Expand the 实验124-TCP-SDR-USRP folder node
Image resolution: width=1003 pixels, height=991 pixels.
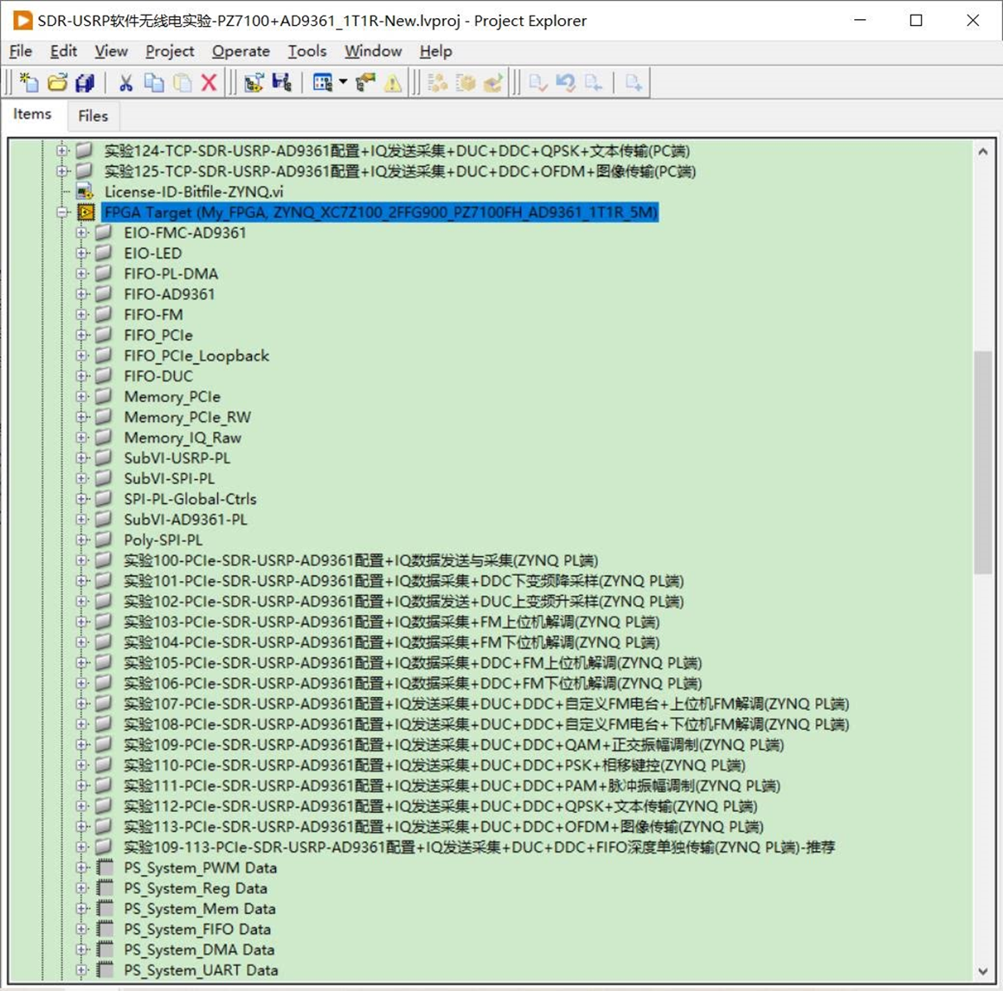62,150
